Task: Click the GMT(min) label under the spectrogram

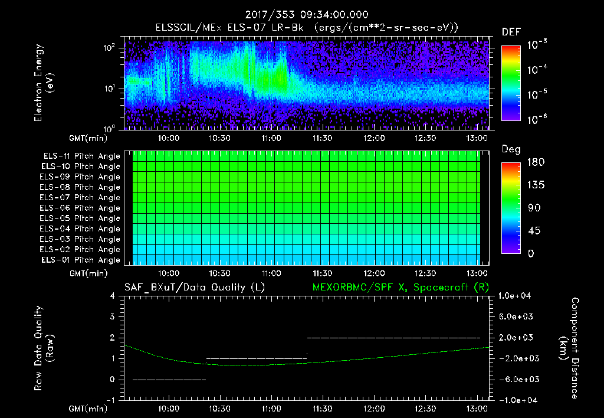Action: [x=88, y=138]
